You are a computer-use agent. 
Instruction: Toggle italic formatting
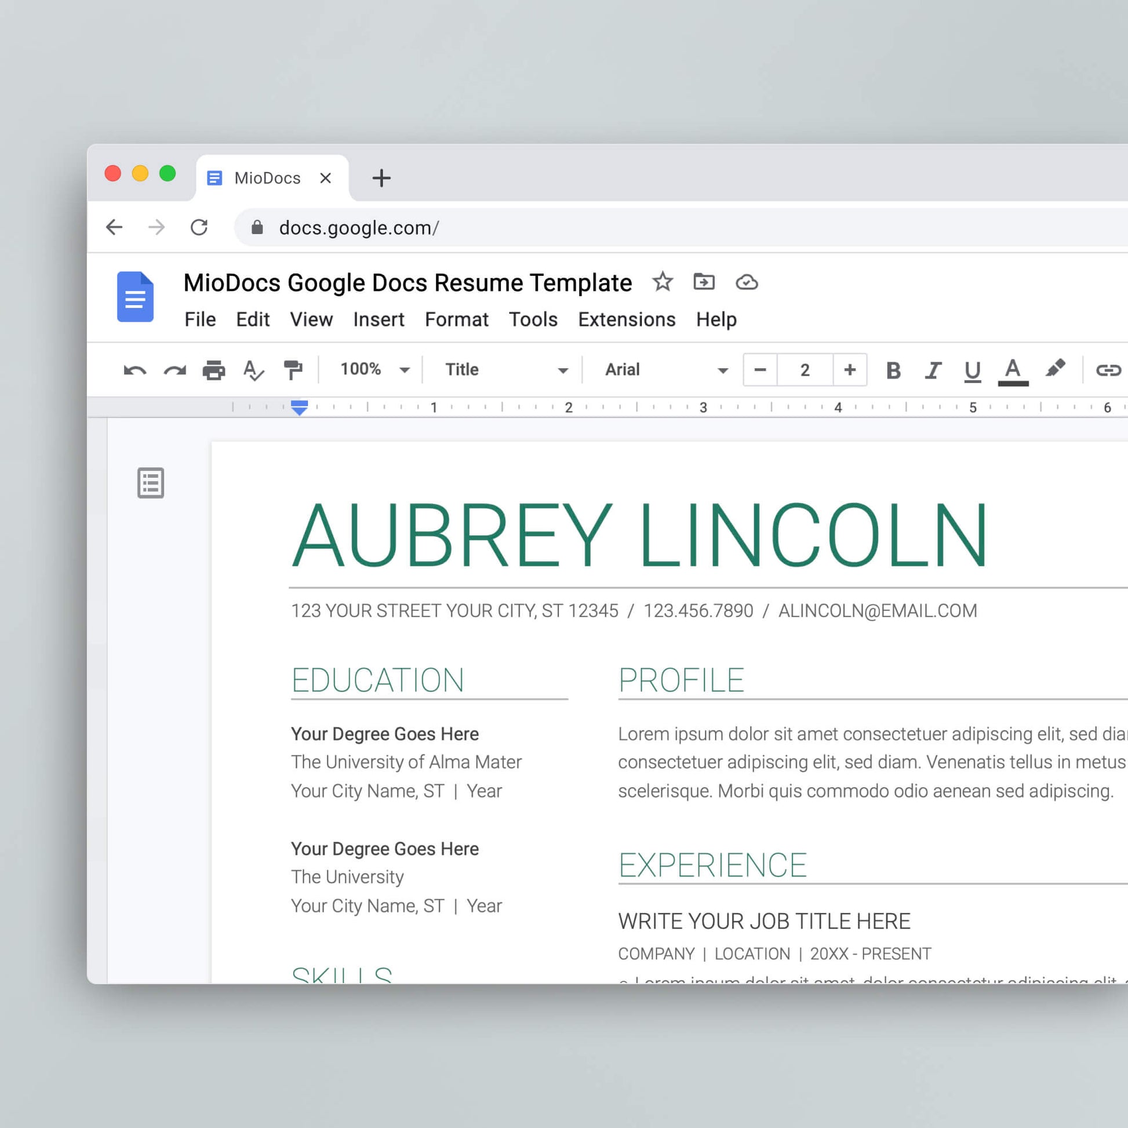pyautogui.click(x=933, y=370)
